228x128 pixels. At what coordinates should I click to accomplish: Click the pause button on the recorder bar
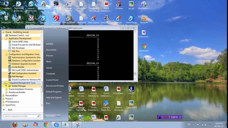click(162, 117)
